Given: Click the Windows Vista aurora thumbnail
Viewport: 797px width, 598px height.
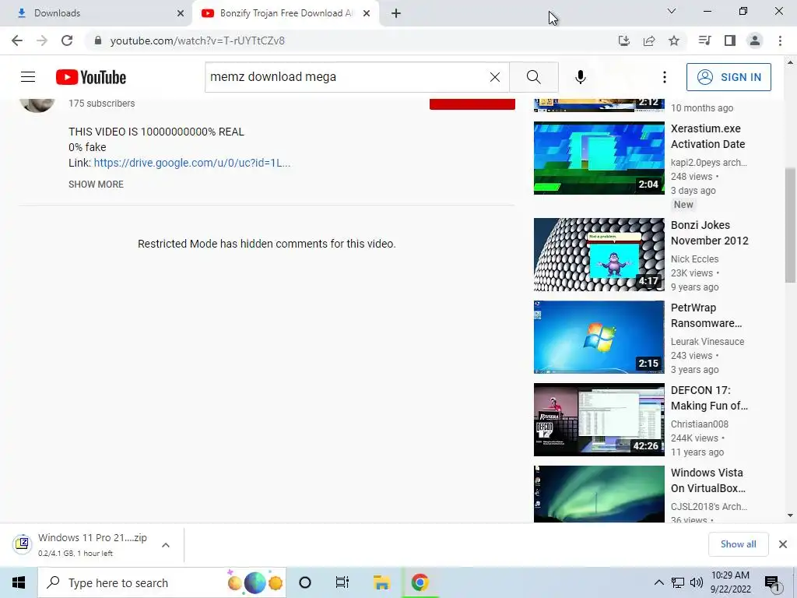Looking at the screenshot, I should tap(599, 494).
